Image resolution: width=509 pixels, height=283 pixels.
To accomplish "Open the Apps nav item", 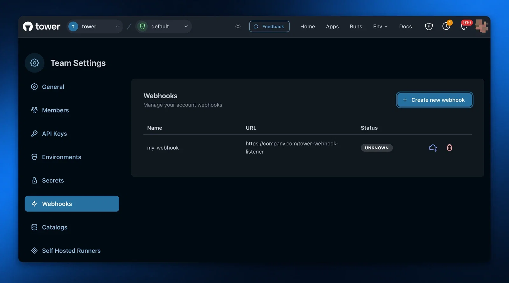I will pyautogui.click(x=332, y=26).
